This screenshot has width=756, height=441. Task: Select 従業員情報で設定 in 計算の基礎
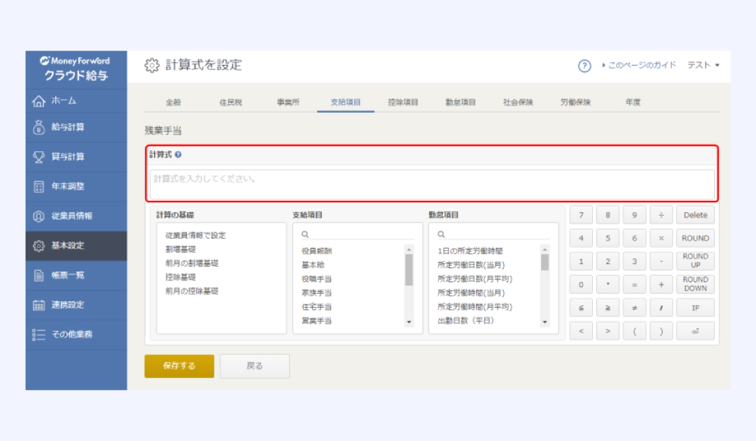195,235
